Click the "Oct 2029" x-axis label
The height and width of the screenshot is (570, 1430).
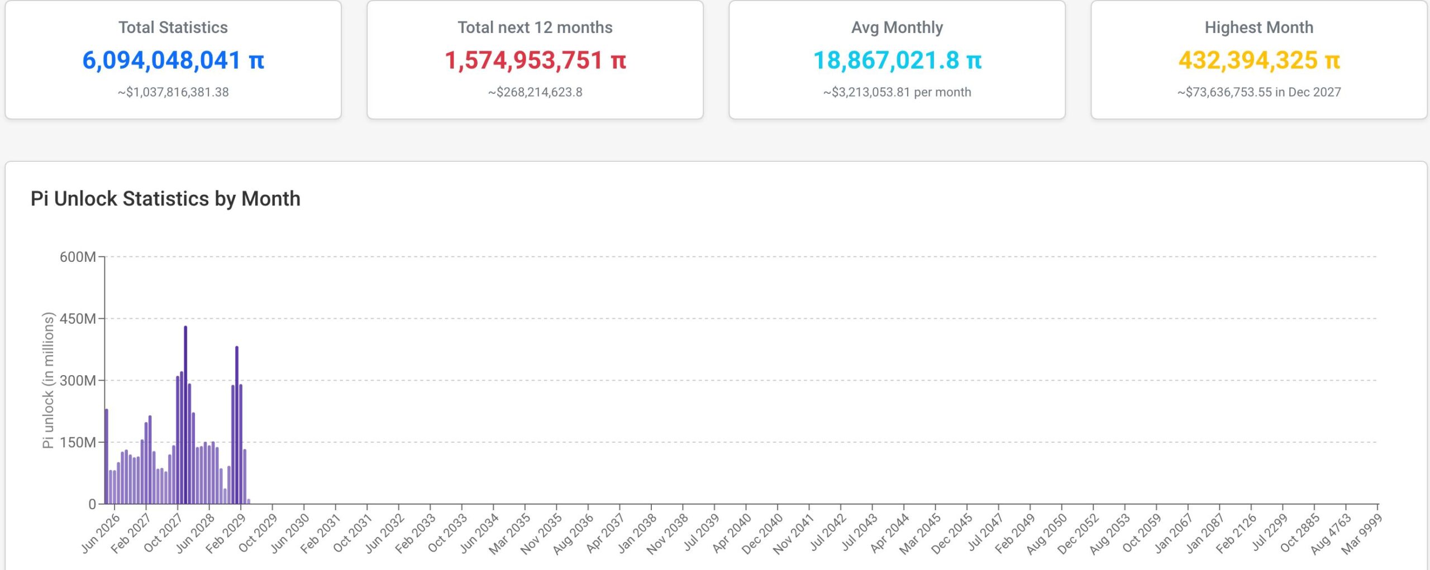[x=258, y=533]
